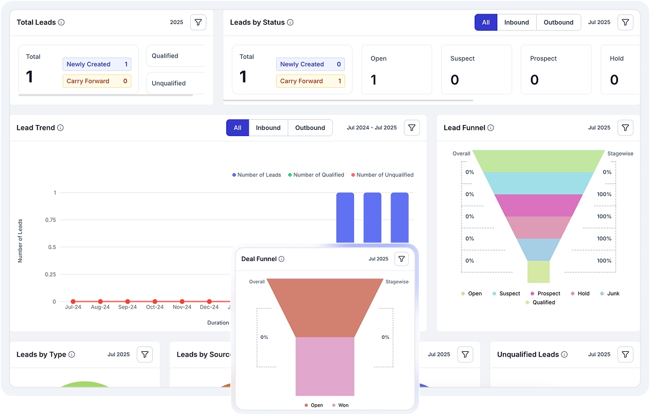650x415 pixels.
Task: Open filter on Unqualified Leads card
Action: point(626,354)
